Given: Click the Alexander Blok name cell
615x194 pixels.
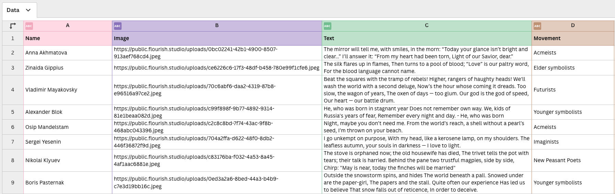Looking at the screenshot, I should coord(68,112).
